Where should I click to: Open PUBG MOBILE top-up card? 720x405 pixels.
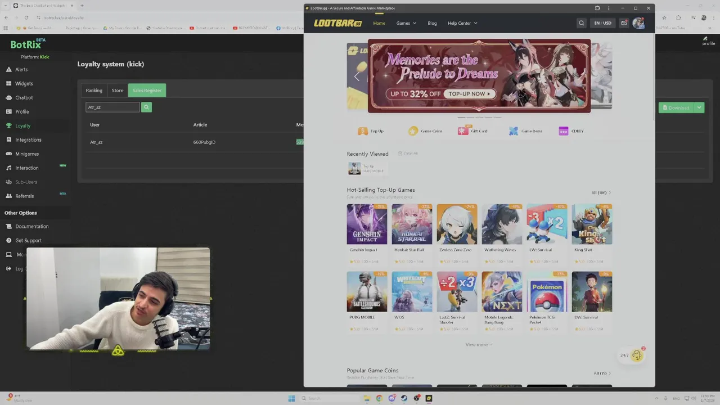pyautogui.click(x=367, y=301)
